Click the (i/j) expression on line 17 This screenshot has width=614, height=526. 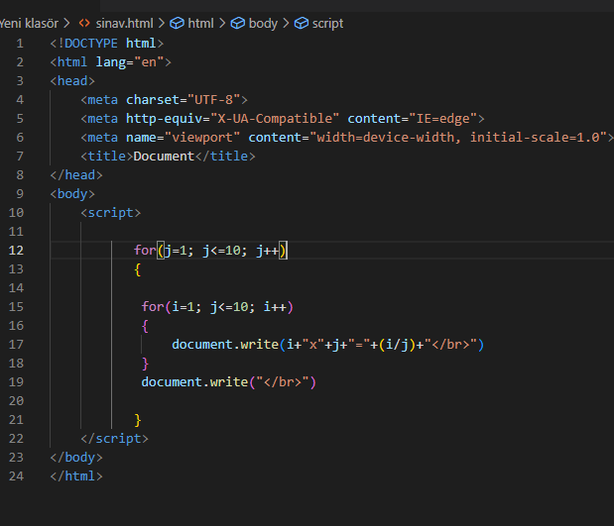tap(398, 345)
